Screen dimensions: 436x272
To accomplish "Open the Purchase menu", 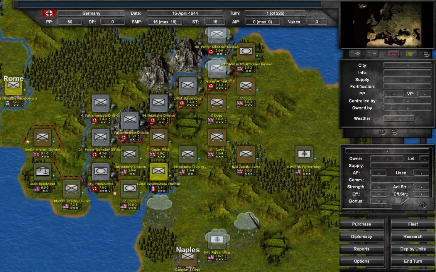I will click(362, 224).
